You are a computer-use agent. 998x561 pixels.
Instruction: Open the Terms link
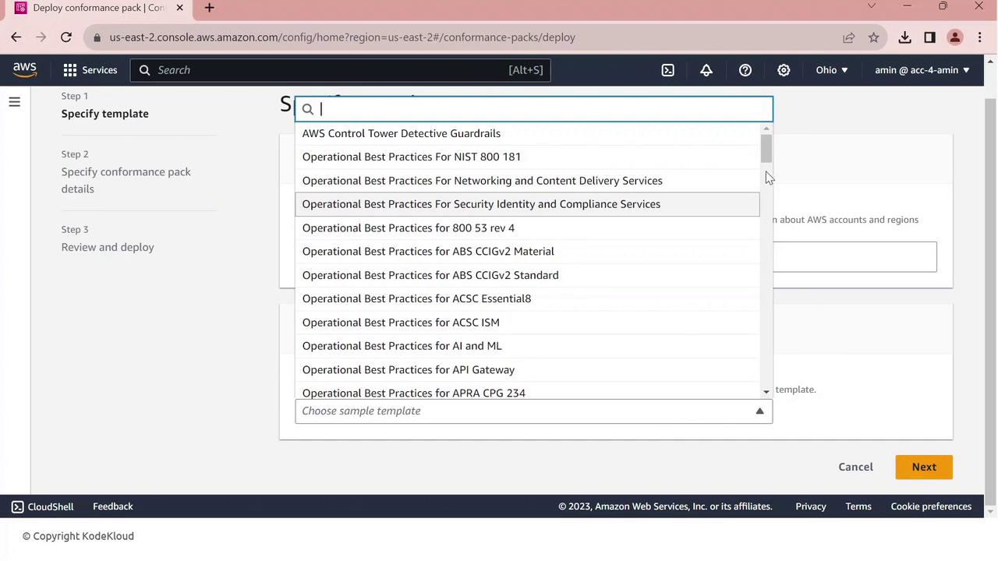coord(858,506)
